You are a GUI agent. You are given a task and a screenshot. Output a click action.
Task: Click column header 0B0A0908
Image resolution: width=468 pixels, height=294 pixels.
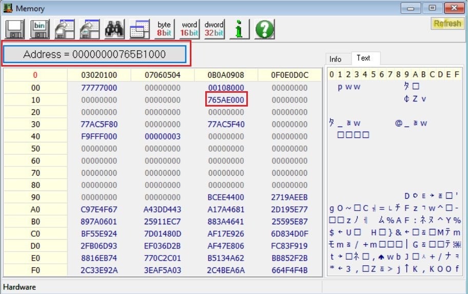(226, 75)
